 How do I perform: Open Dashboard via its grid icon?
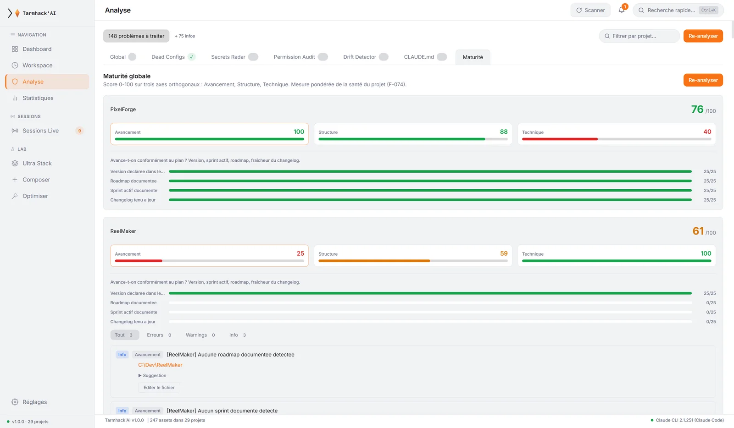(x=15, y=49)
